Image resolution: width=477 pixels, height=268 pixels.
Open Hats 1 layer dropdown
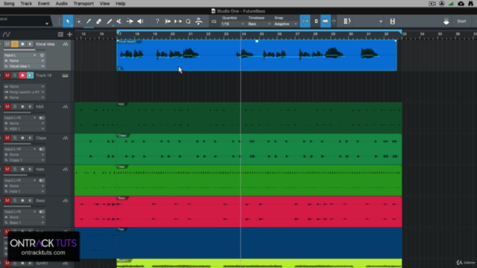24,191
